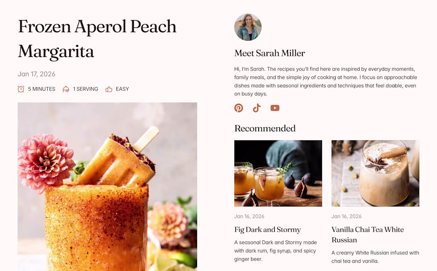The height and width of the screenshot is (271, 437).
Task: Click the Frozen Aperol Peach Margarita title
Action: [97, 39]
